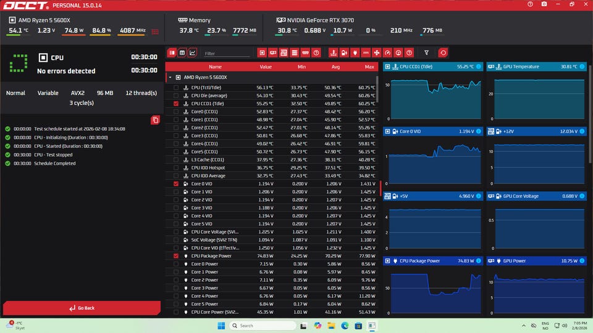Viewport: 593px width, 333px height.
Task: Open info for GPU Temperature graph
Action: [582, 67]
